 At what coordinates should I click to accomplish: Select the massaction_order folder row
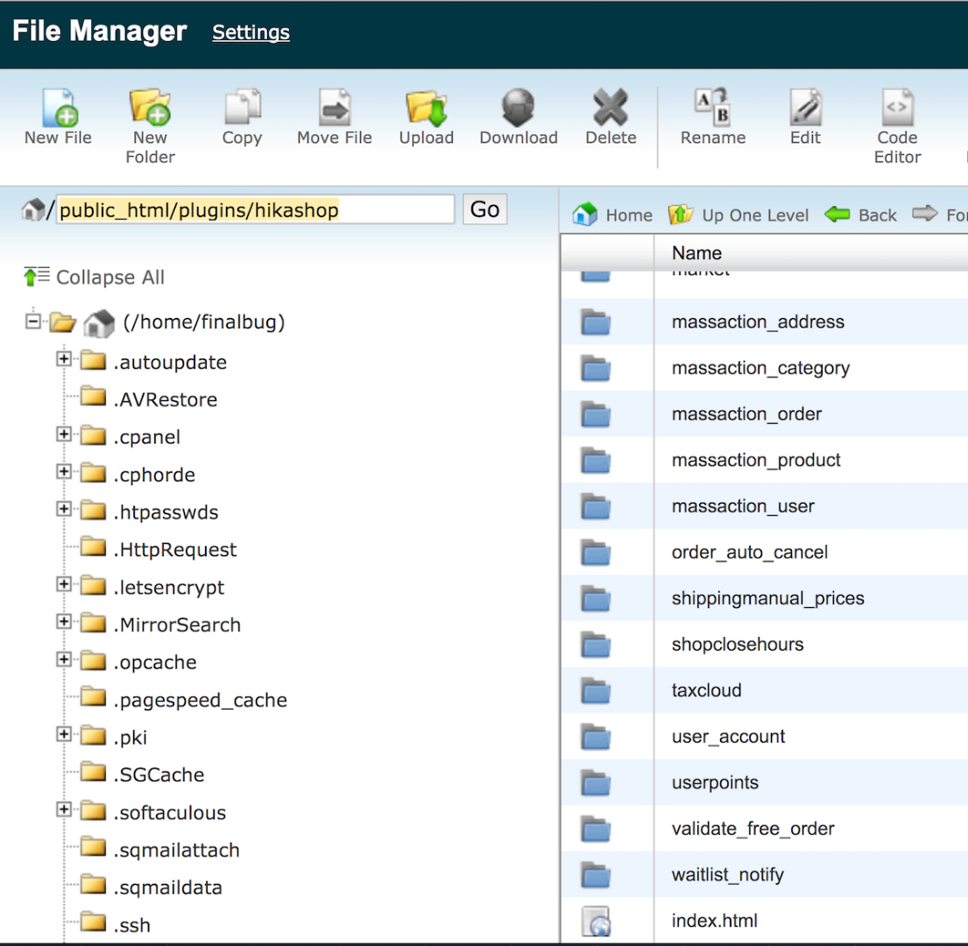[746, 413]
